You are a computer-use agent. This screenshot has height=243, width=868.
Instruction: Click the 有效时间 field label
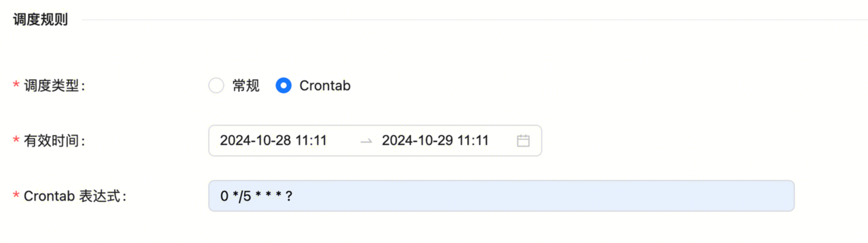pyautogui.click(x=54, y=141)
